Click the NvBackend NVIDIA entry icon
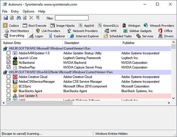The width and height of the screenshot is (177, 137). pyautogui.click(x=15, y=63)
